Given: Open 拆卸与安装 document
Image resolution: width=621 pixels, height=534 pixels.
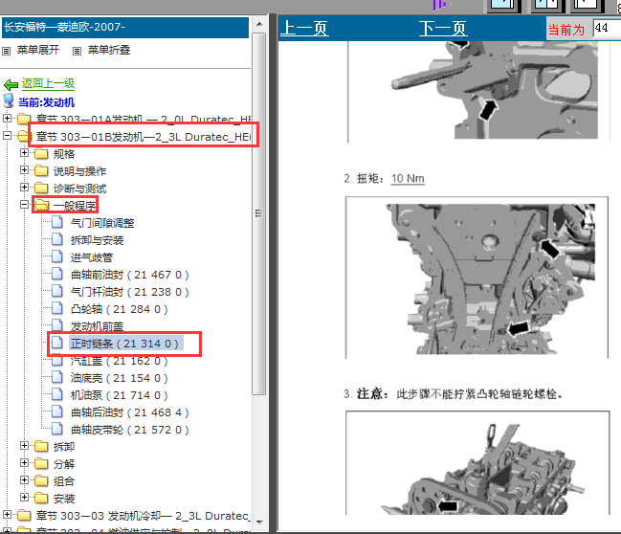Looking at the screenshot, I should click(x=97, y=240).
